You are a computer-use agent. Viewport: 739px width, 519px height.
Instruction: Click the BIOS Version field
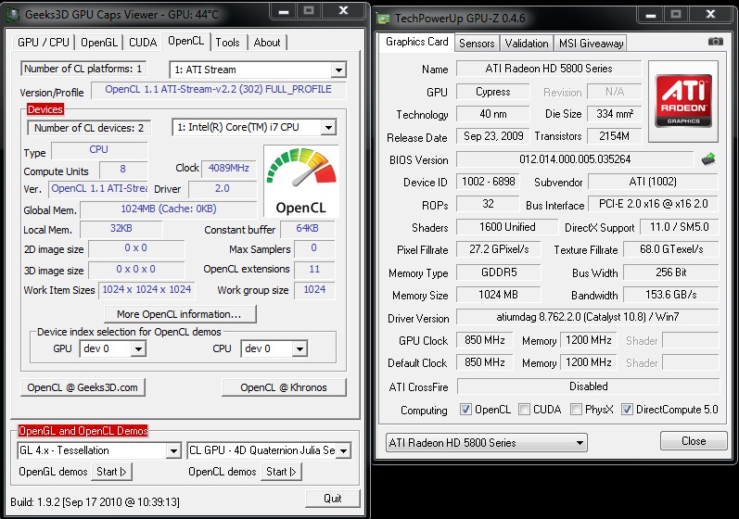click(575, 159)
